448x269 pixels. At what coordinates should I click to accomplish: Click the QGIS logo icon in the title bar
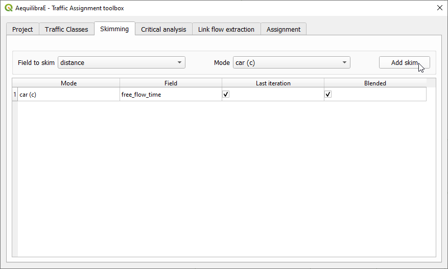point(9,8)
